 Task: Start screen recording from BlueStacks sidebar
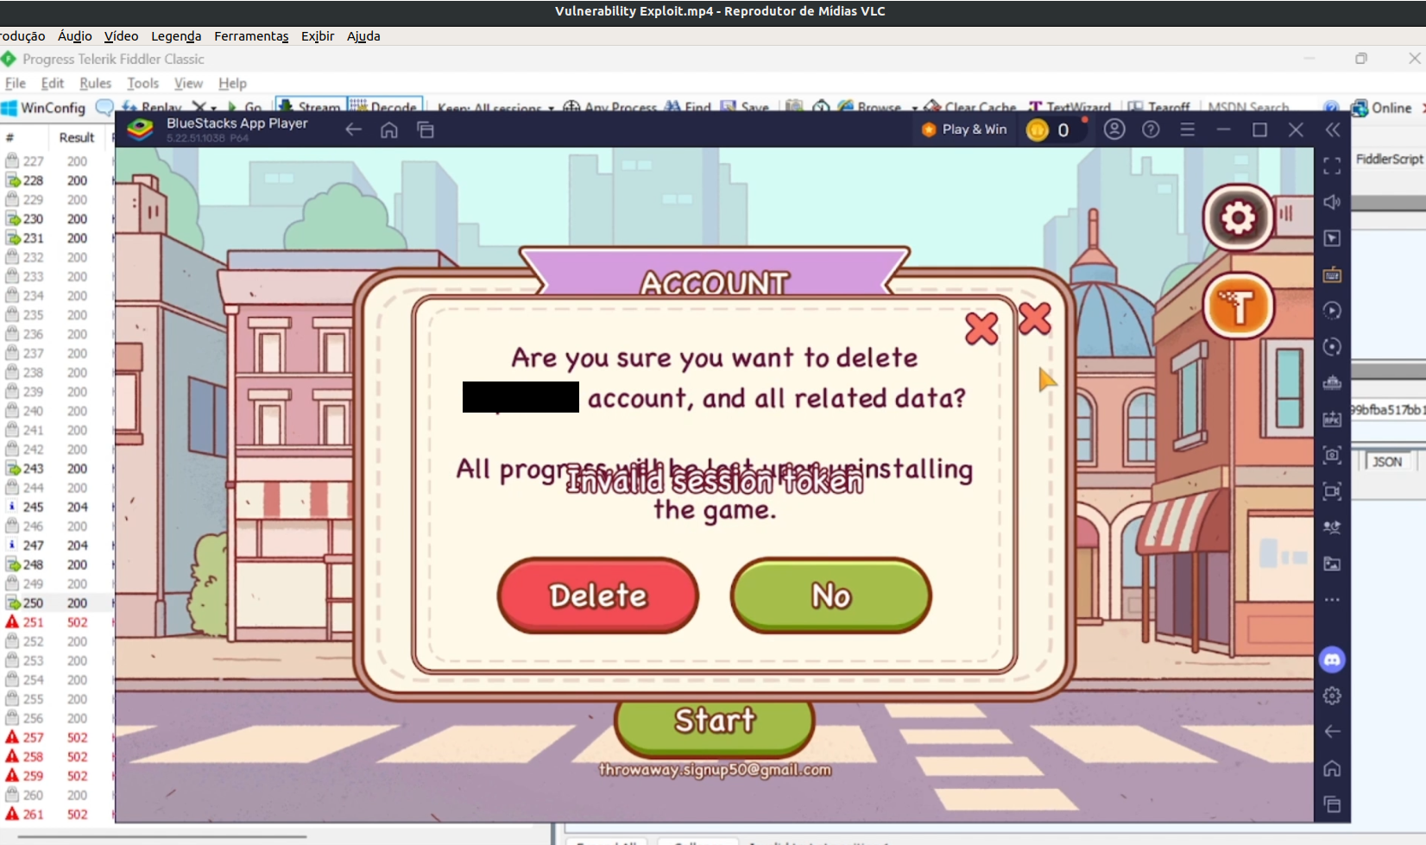pos(1332,491)
